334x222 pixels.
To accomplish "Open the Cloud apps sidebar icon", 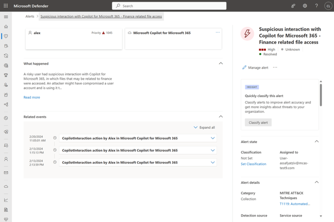I will [6, 187].
